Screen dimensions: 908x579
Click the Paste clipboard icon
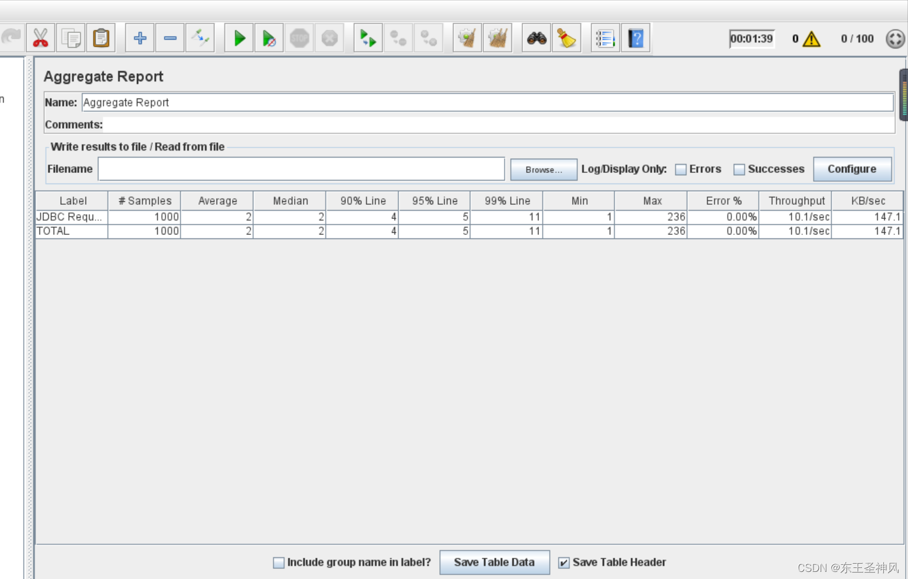coord(101,38)
